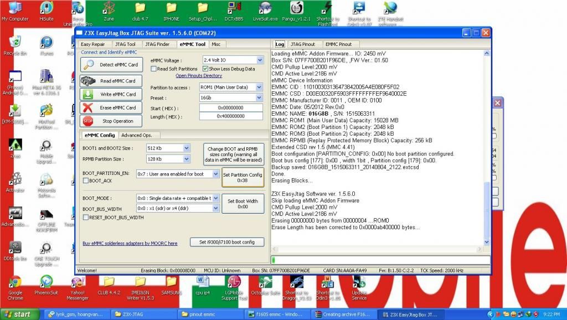Open the BOOT_BUS_WIDTH dropdown
567x320 pixels.
point(215,208)
